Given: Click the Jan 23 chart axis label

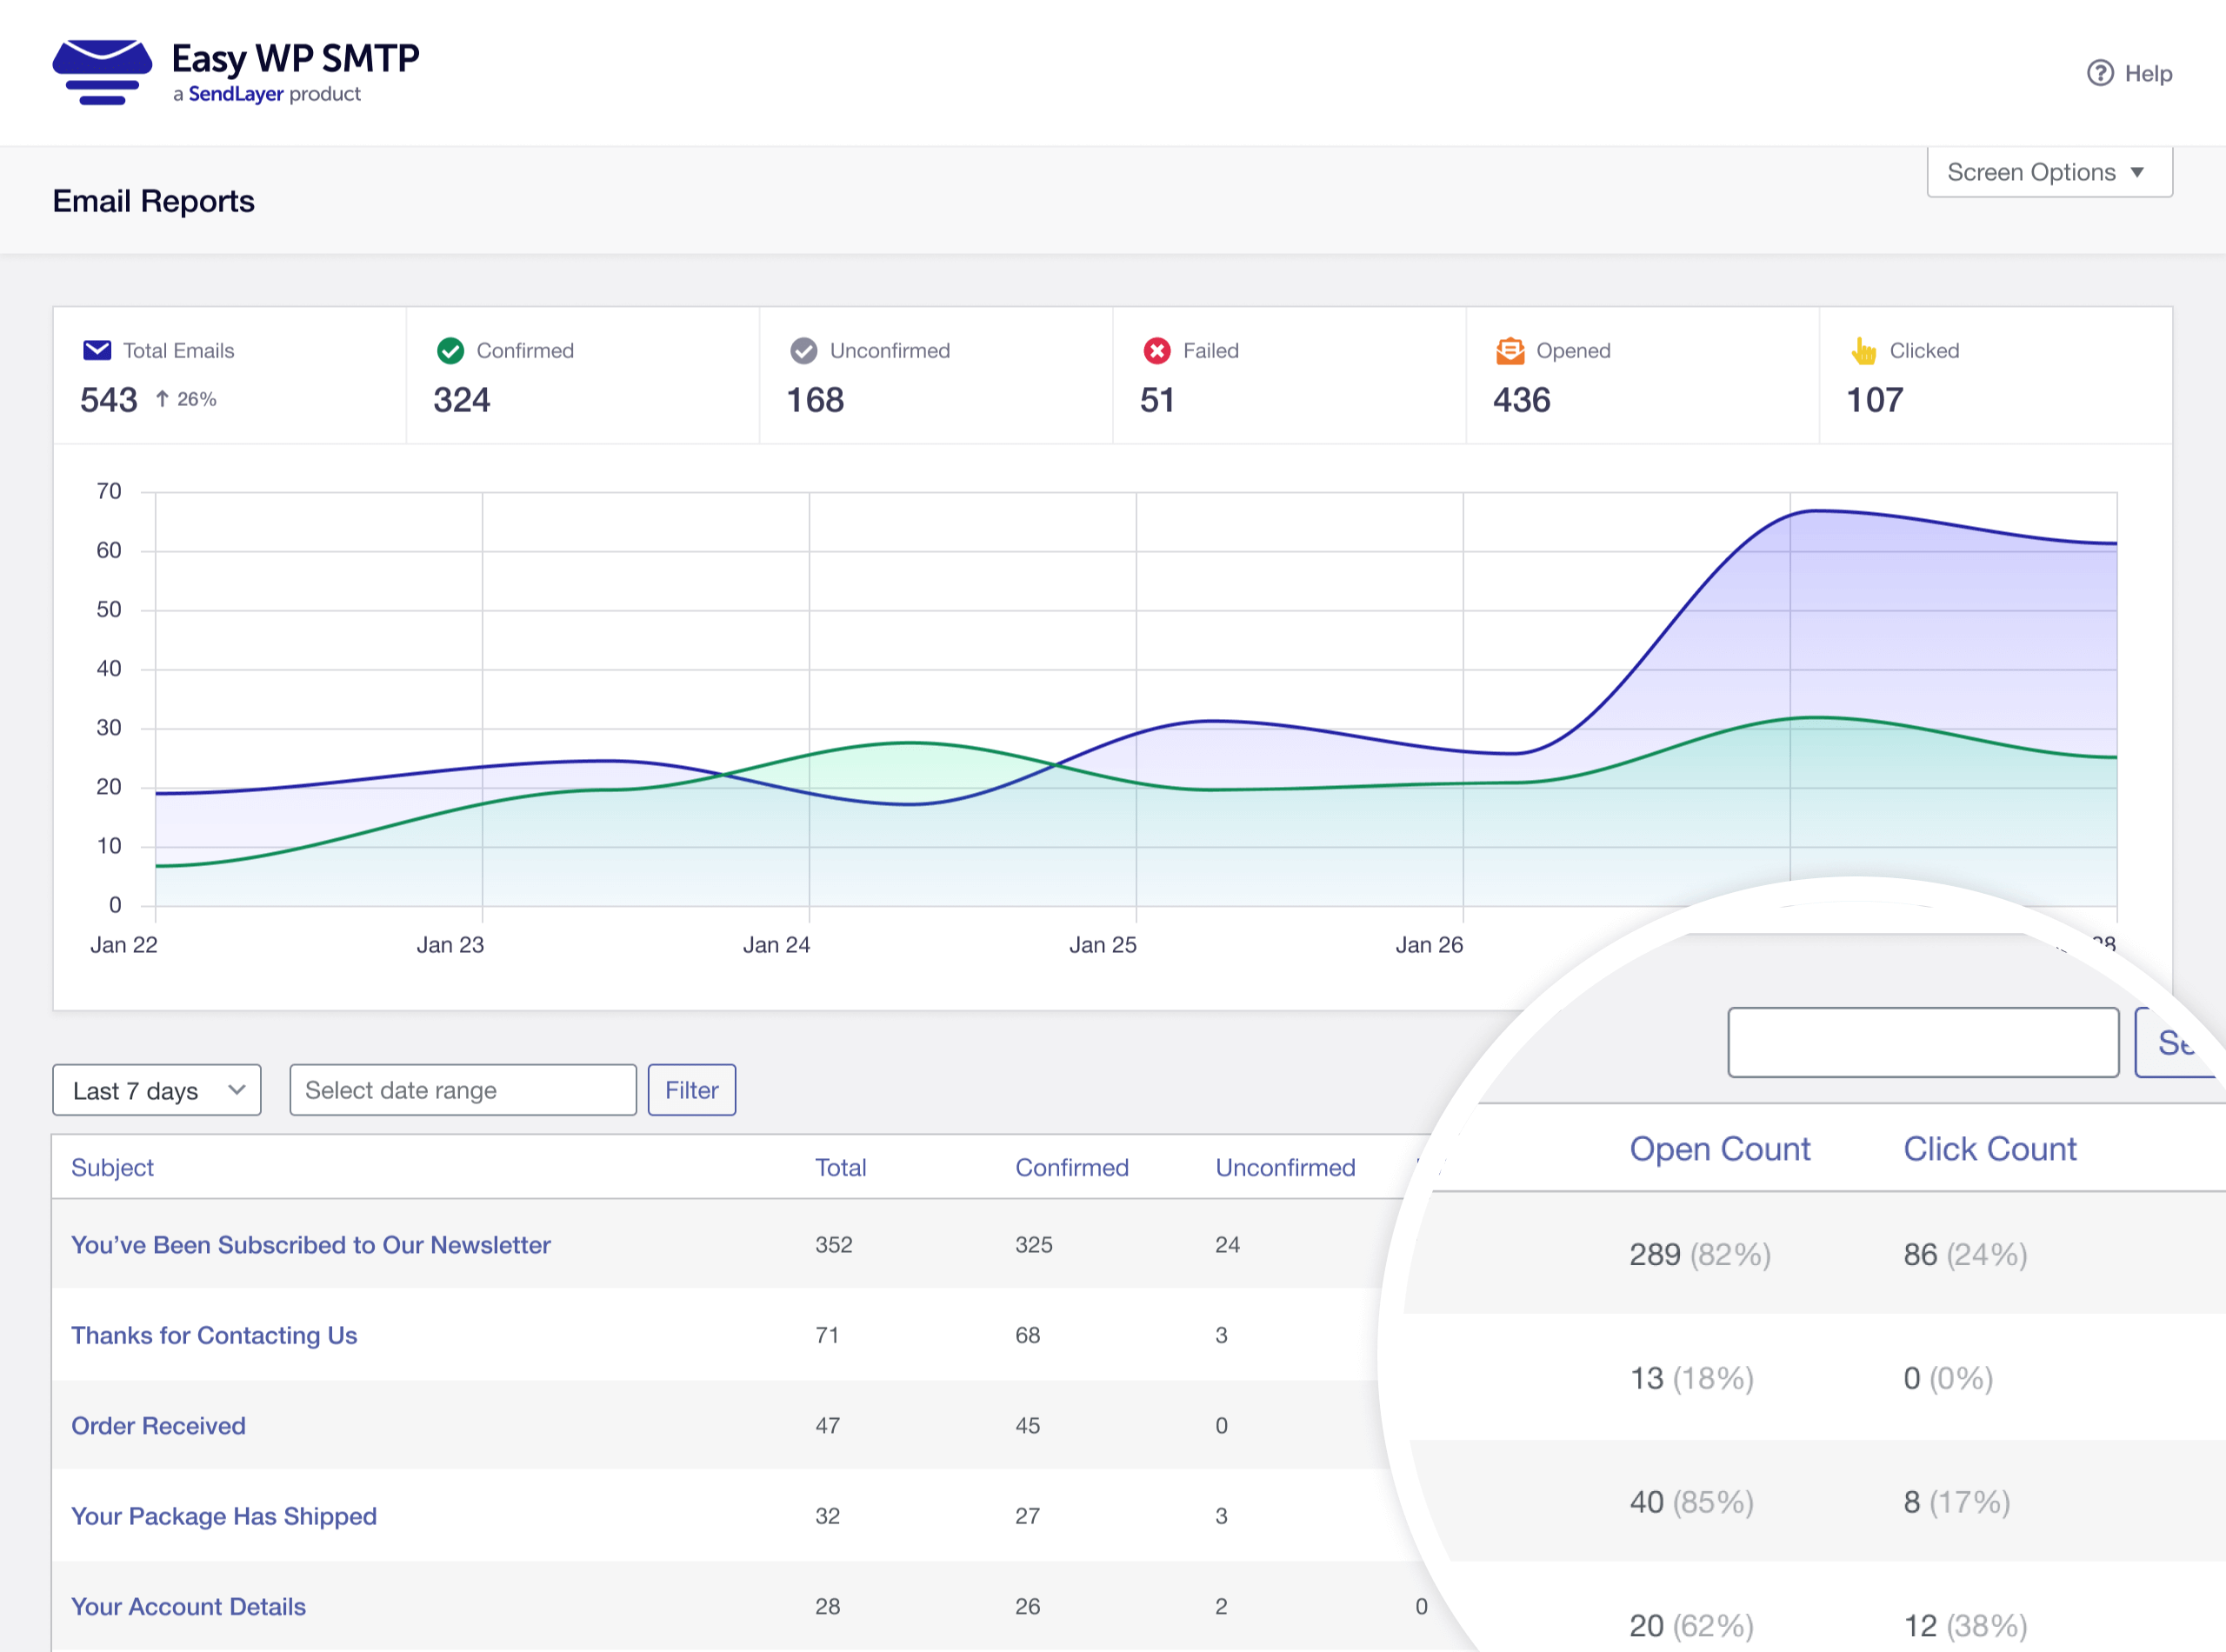Looking at the screenshot, I should (x=450, y=945).
